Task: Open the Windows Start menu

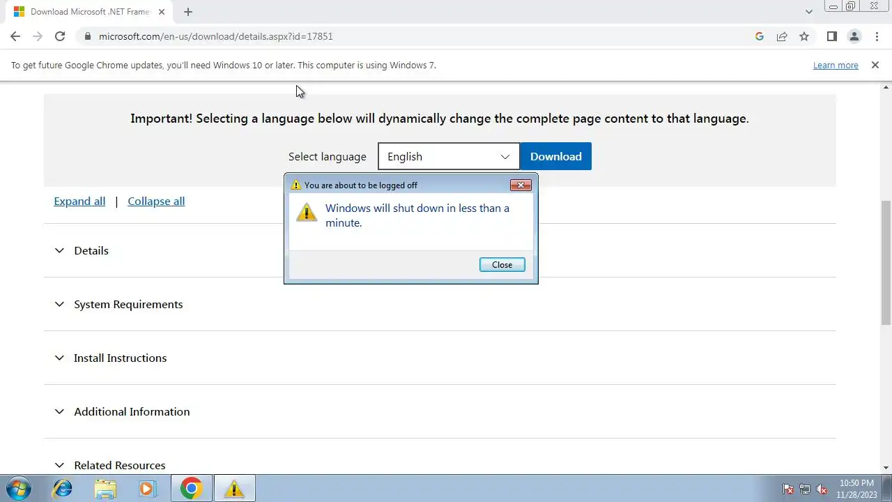Action: [17, 488]
